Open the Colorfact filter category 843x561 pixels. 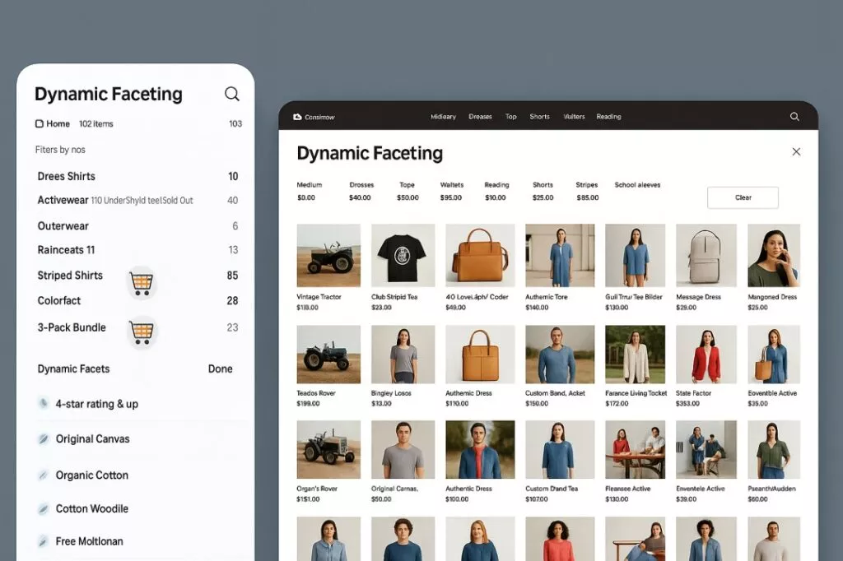[x=59, y=301]
